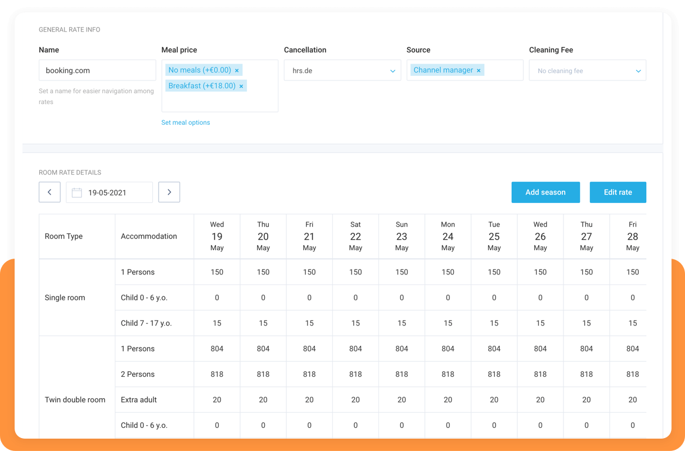Remove the "No meals" meal price tag

(x=237, y=70)
